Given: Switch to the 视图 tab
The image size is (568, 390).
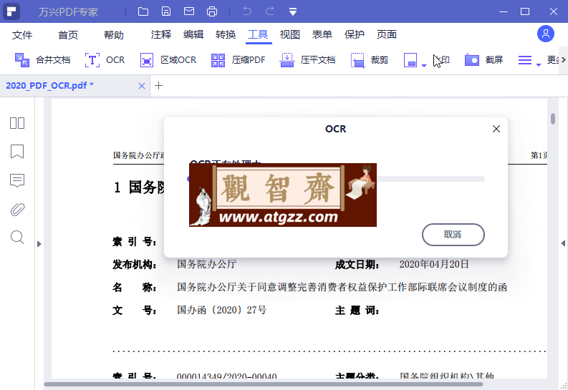Looking at the screenshot, I should 290,34.
